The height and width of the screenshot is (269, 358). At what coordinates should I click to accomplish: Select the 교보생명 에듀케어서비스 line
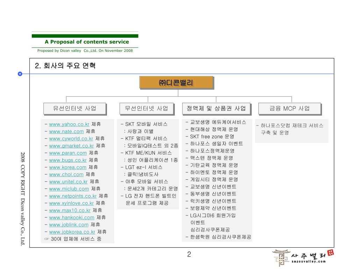tap(216, 122)
